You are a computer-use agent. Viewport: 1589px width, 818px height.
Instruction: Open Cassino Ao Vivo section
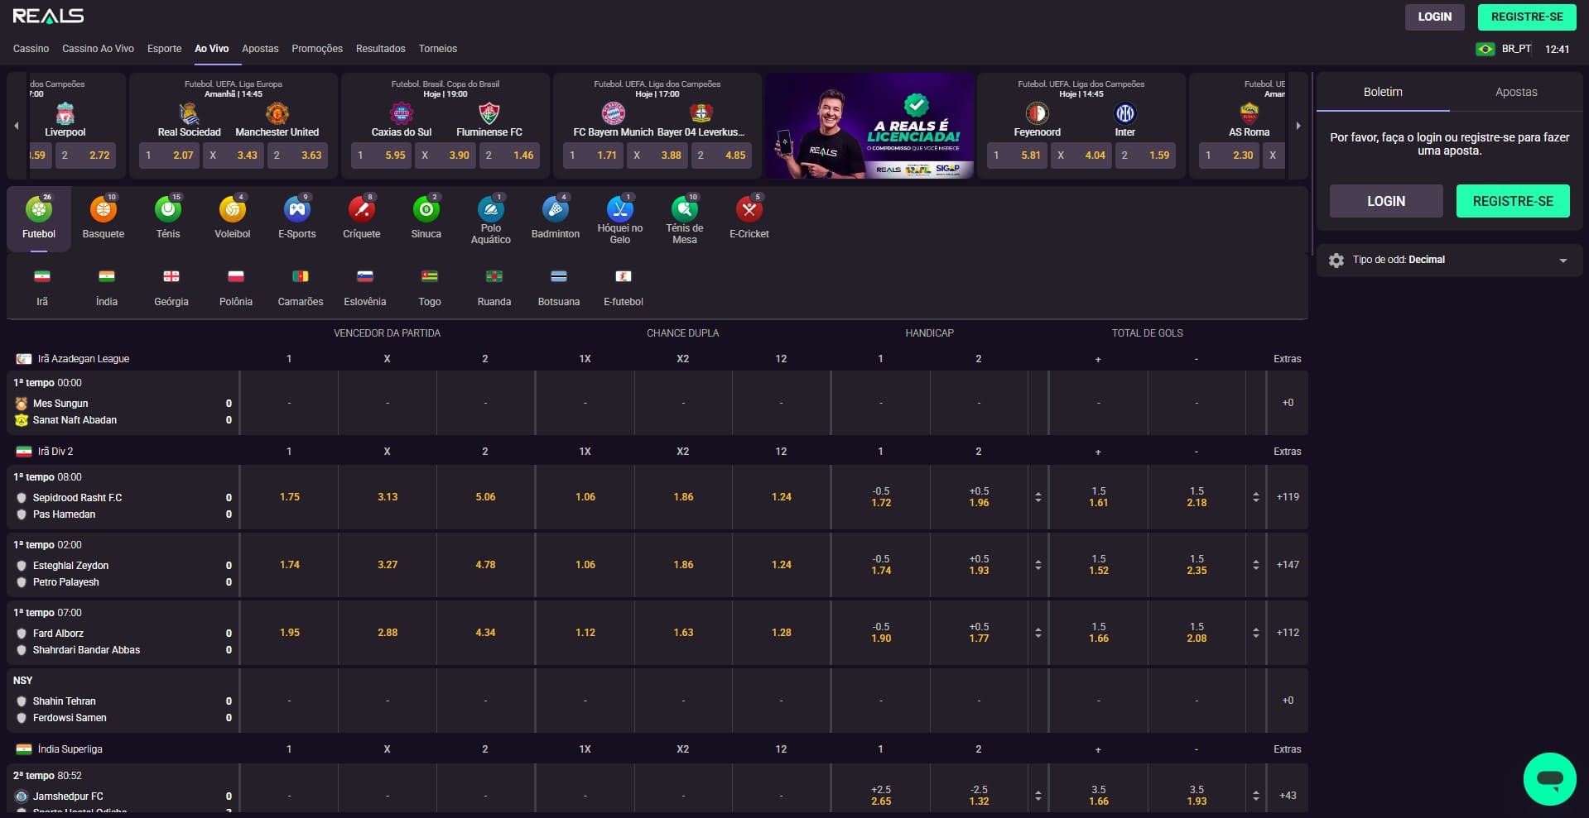point(98,49)
